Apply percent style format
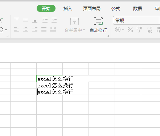Viewport: 160px width, 136px height. pos(130,30)
